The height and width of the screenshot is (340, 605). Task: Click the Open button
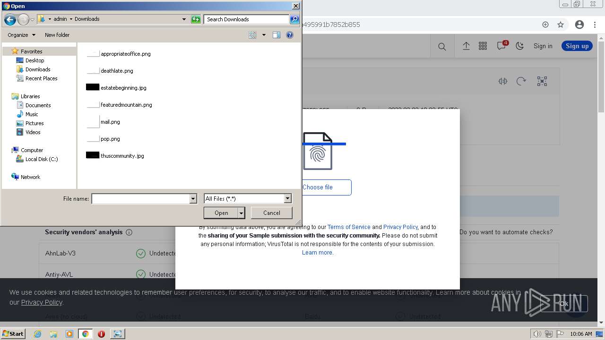221,213
